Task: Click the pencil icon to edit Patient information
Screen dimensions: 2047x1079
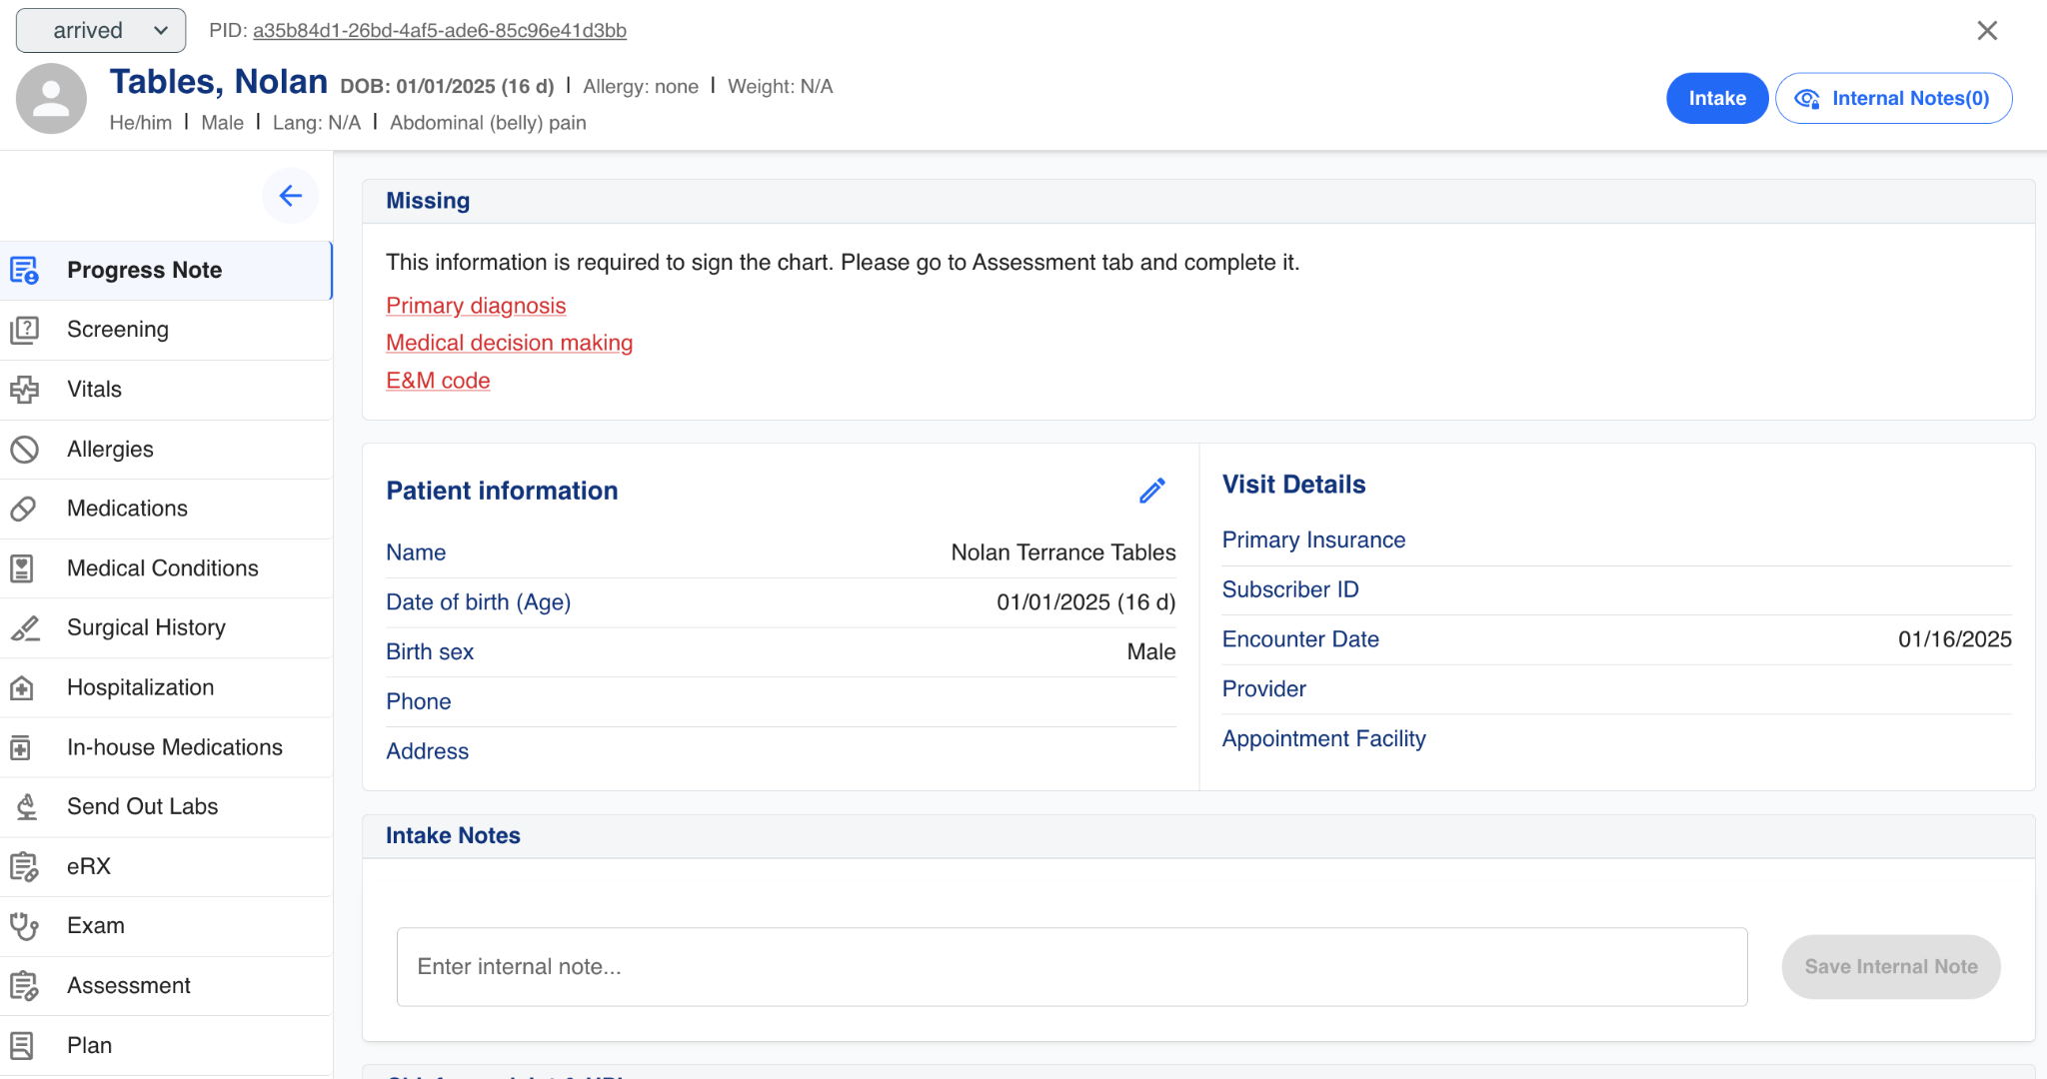Action: [1151, 491]
